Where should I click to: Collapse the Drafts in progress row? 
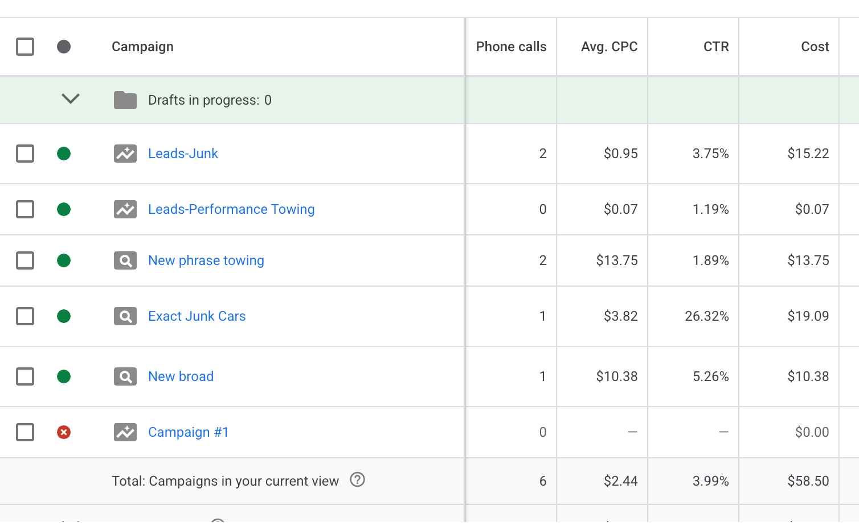coord(71,99)
